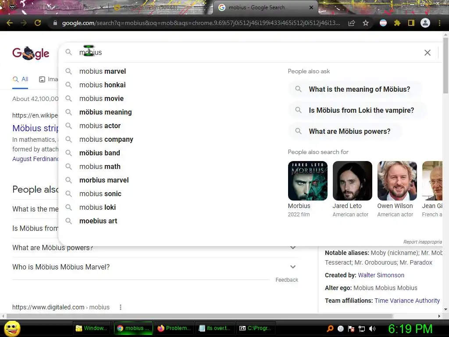Open the striped flag extension icon

pyautogui.click(x=383, y=23)
